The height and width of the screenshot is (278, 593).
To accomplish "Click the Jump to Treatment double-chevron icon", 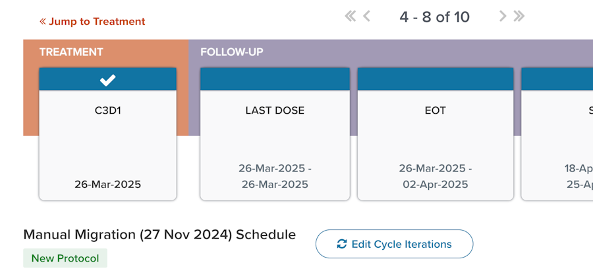I will [x=43, y=22].
